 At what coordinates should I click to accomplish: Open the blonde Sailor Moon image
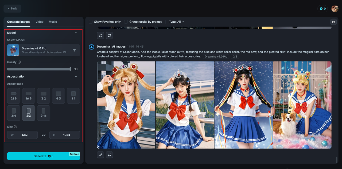126,105
